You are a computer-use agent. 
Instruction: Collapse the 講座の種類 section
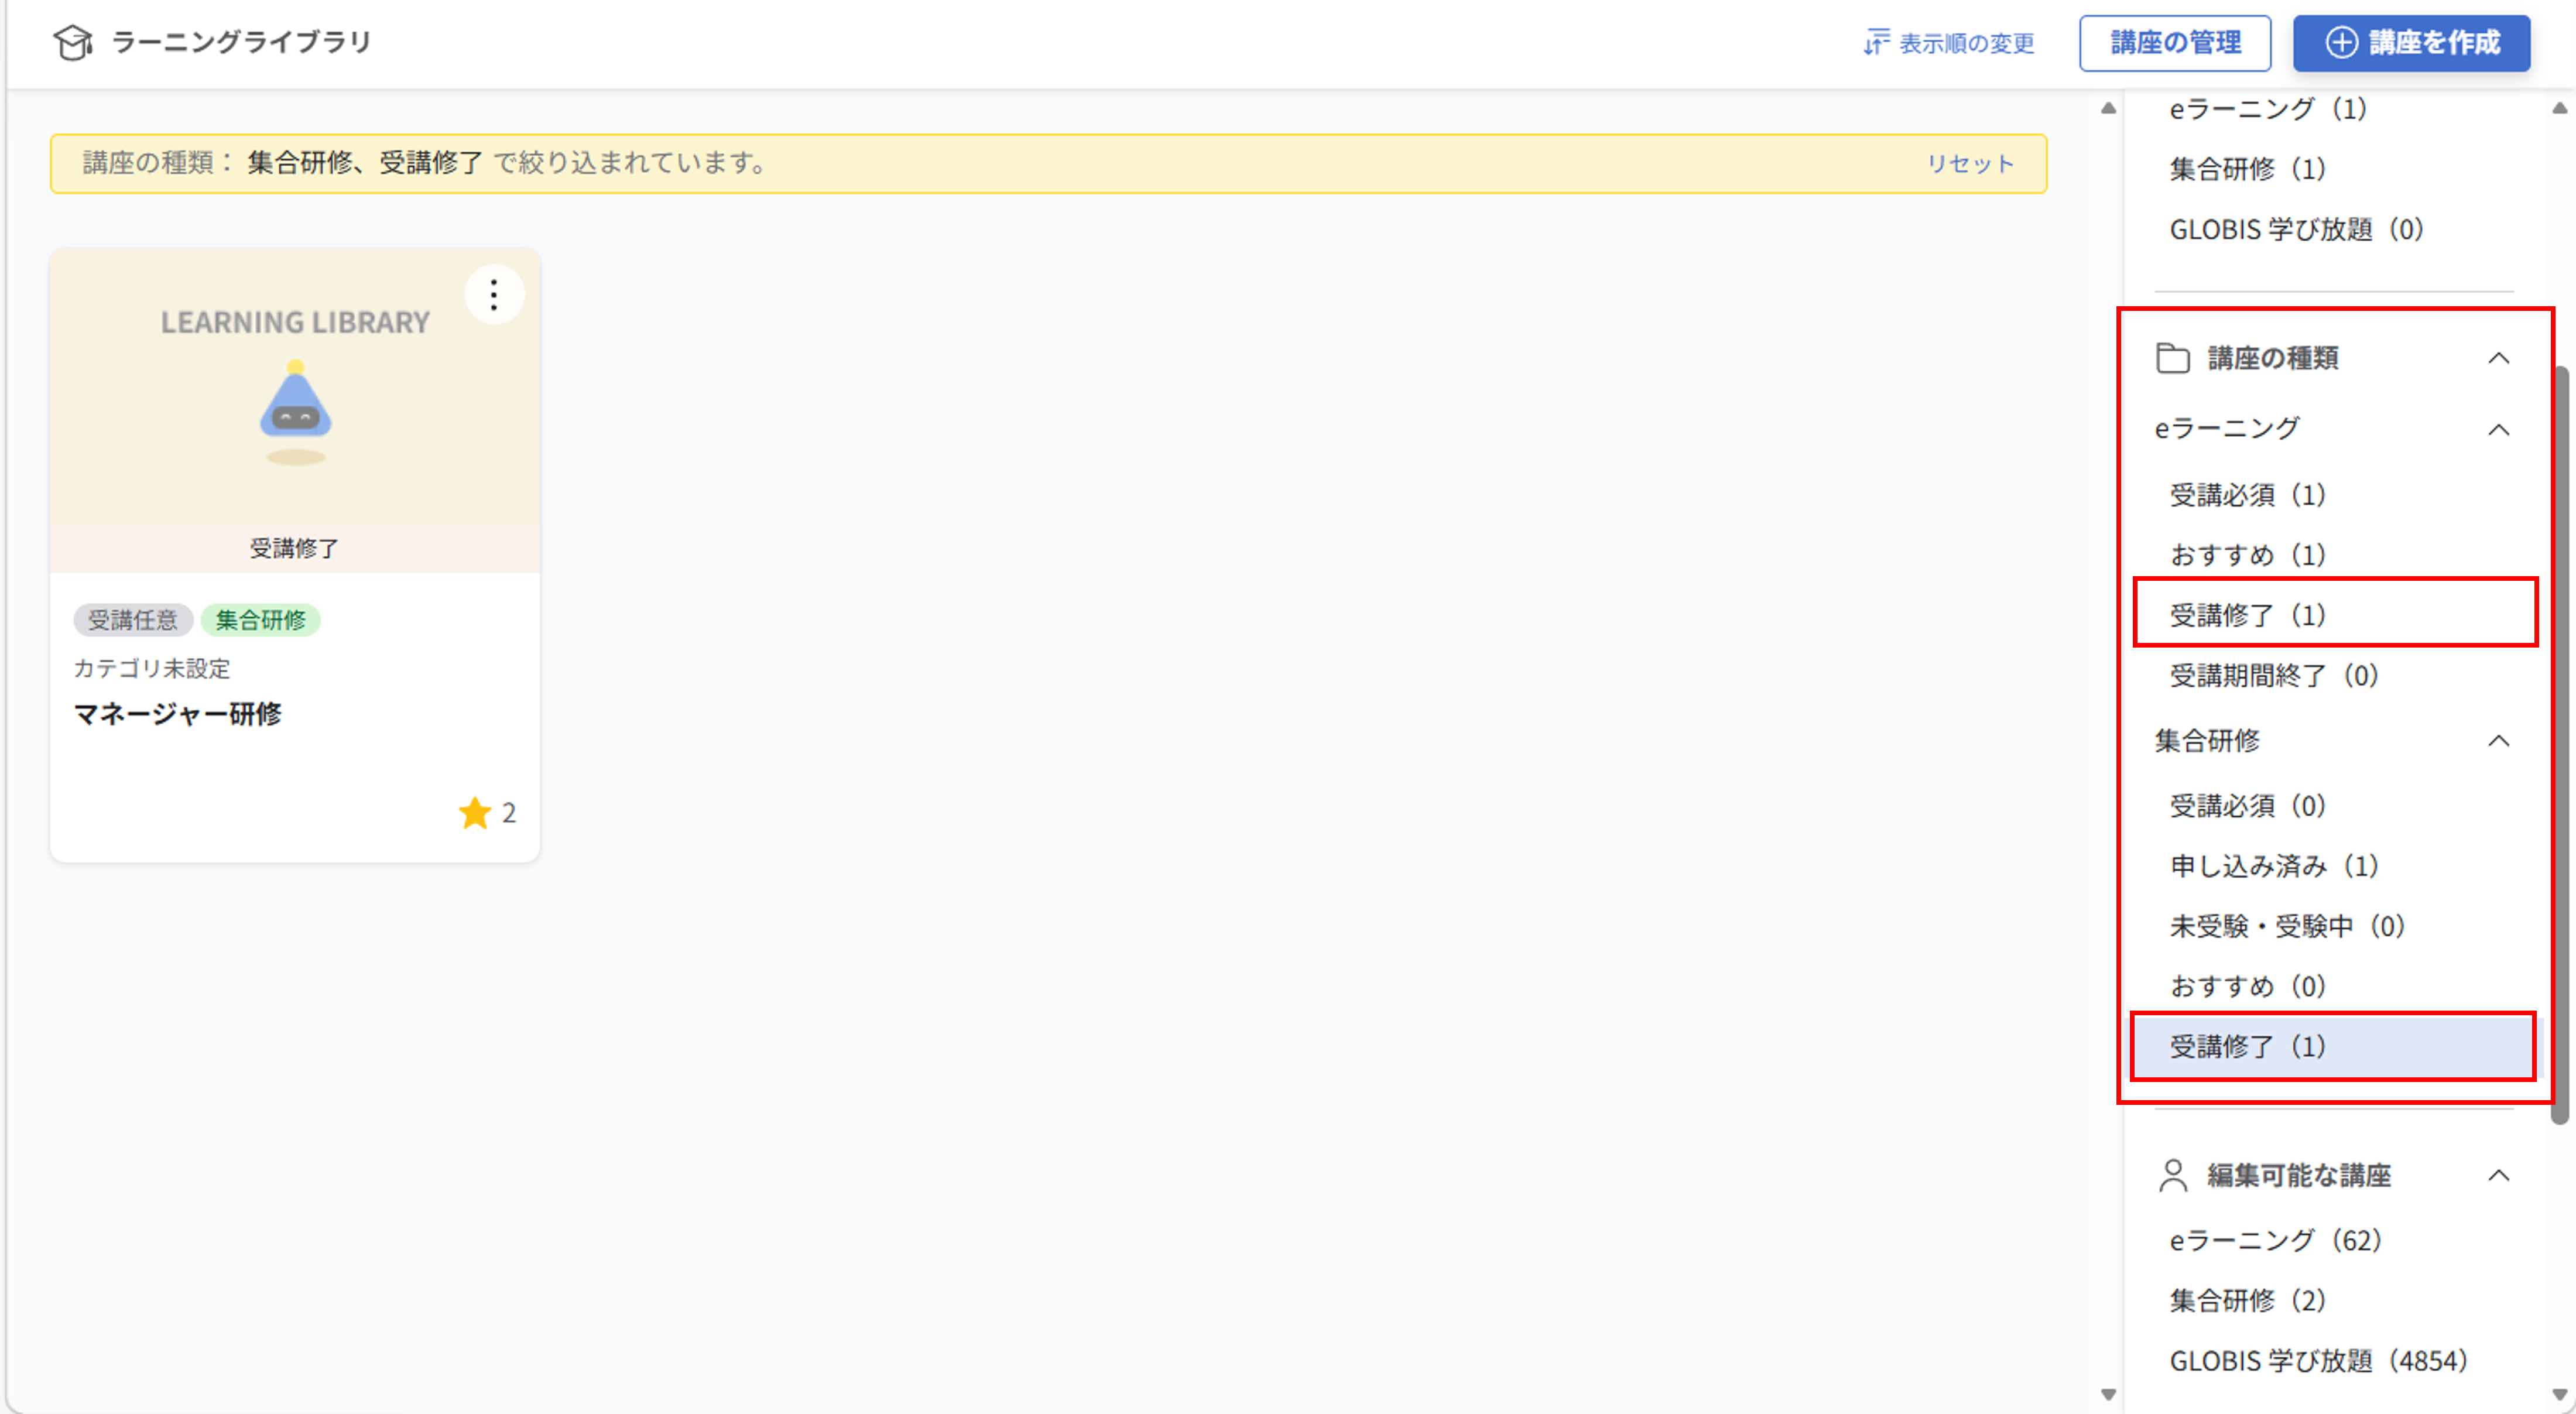(2499, 358)
